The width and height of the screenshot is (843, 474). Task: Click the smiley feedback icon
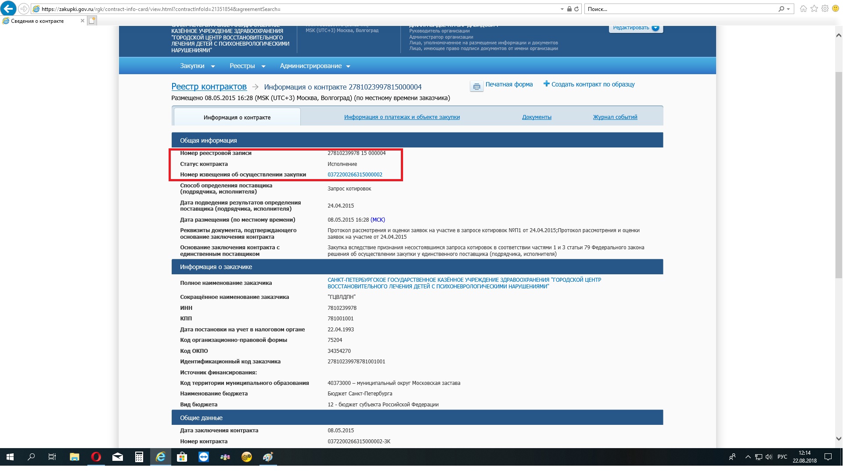[x=836, y=9]
